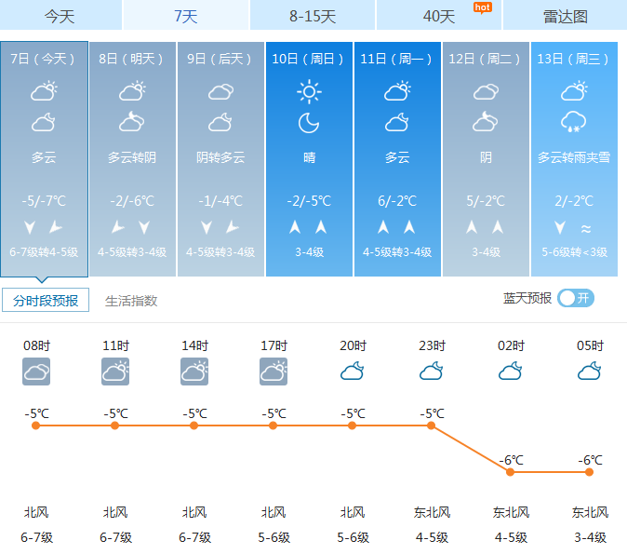
Task: Click the overcast night icon for 12日
Action: (485, 122)
